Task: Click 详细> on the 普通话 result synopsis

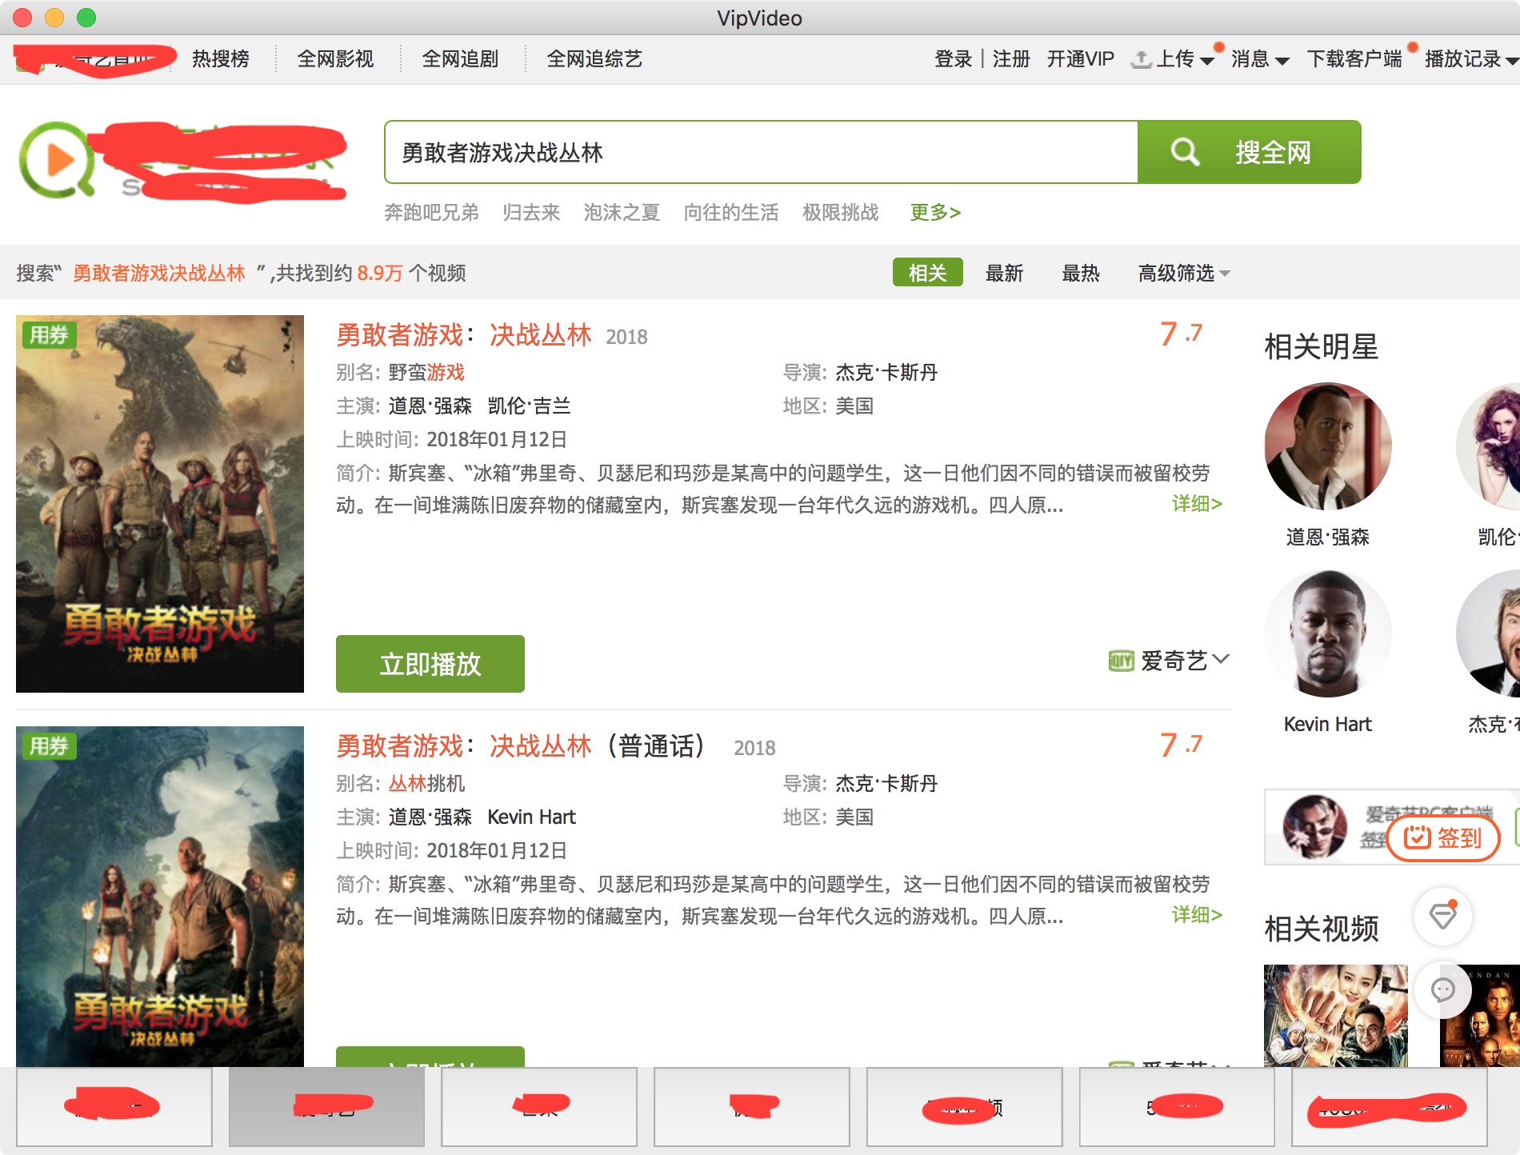Action: 1197,915
